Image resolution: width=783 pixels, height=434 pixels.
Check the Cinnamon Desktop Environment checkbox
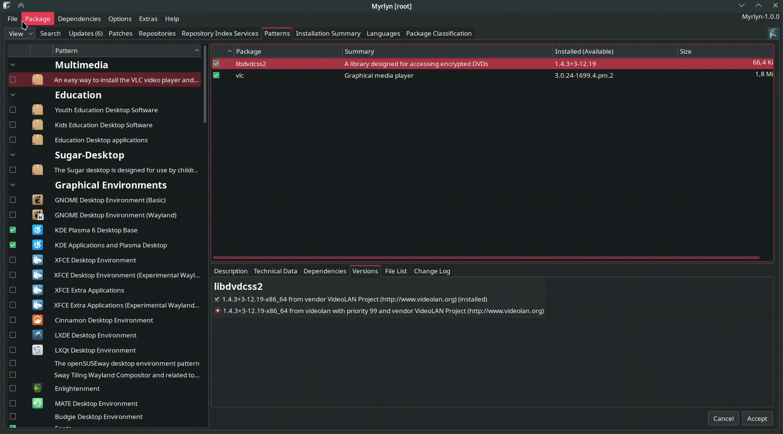coord(13,320)
